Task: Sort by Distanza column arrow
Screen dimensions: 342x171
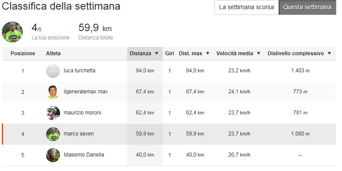Action: click(157, 53)
